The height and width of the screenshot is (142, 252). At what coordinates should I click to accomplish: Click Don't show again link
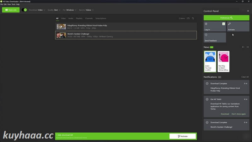(239, 114)
